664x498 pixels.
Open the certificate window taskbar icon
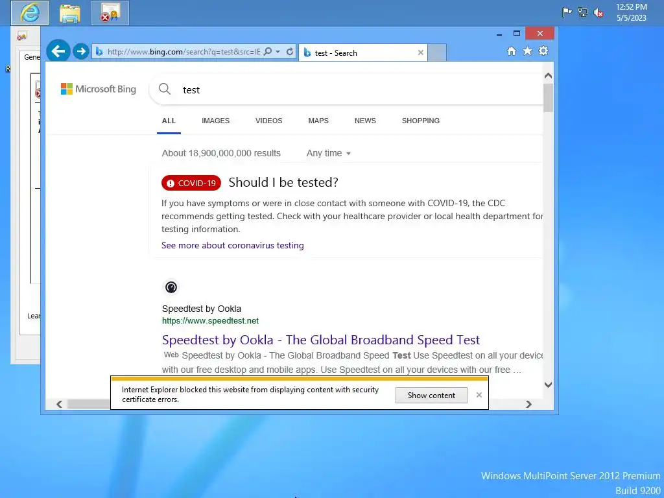110,13
